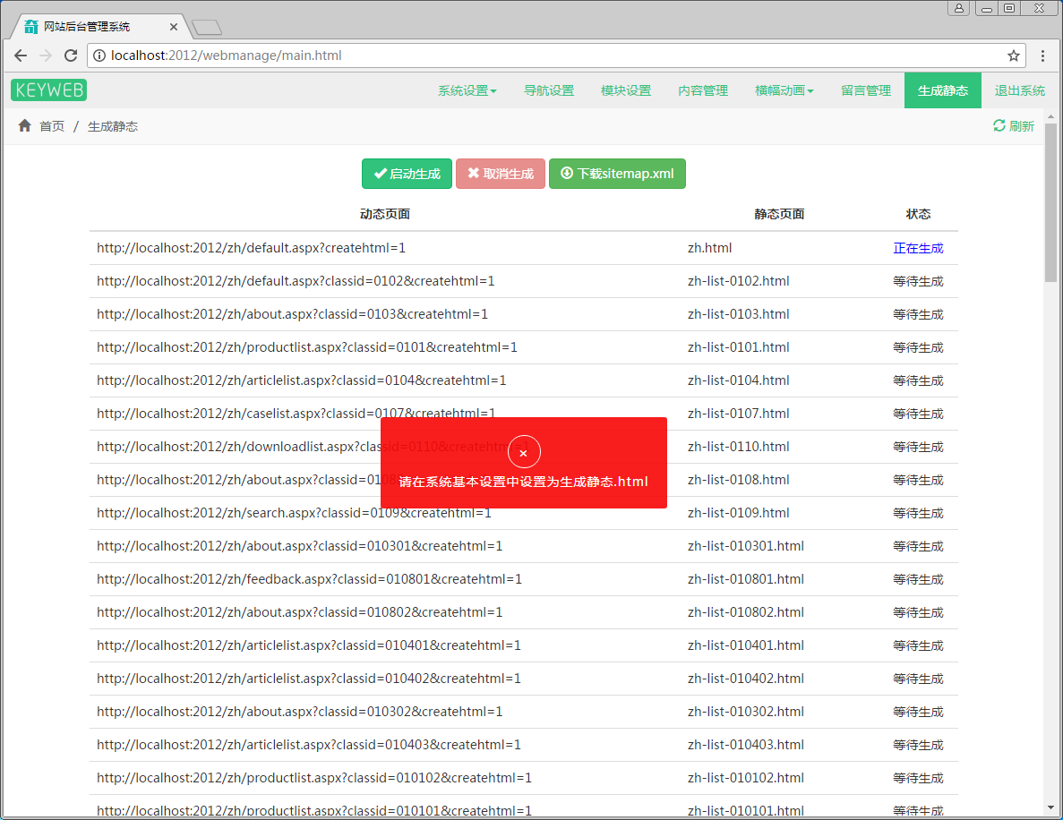
Task: Click the KEYWEB logo
Action: tap(49, 90)
